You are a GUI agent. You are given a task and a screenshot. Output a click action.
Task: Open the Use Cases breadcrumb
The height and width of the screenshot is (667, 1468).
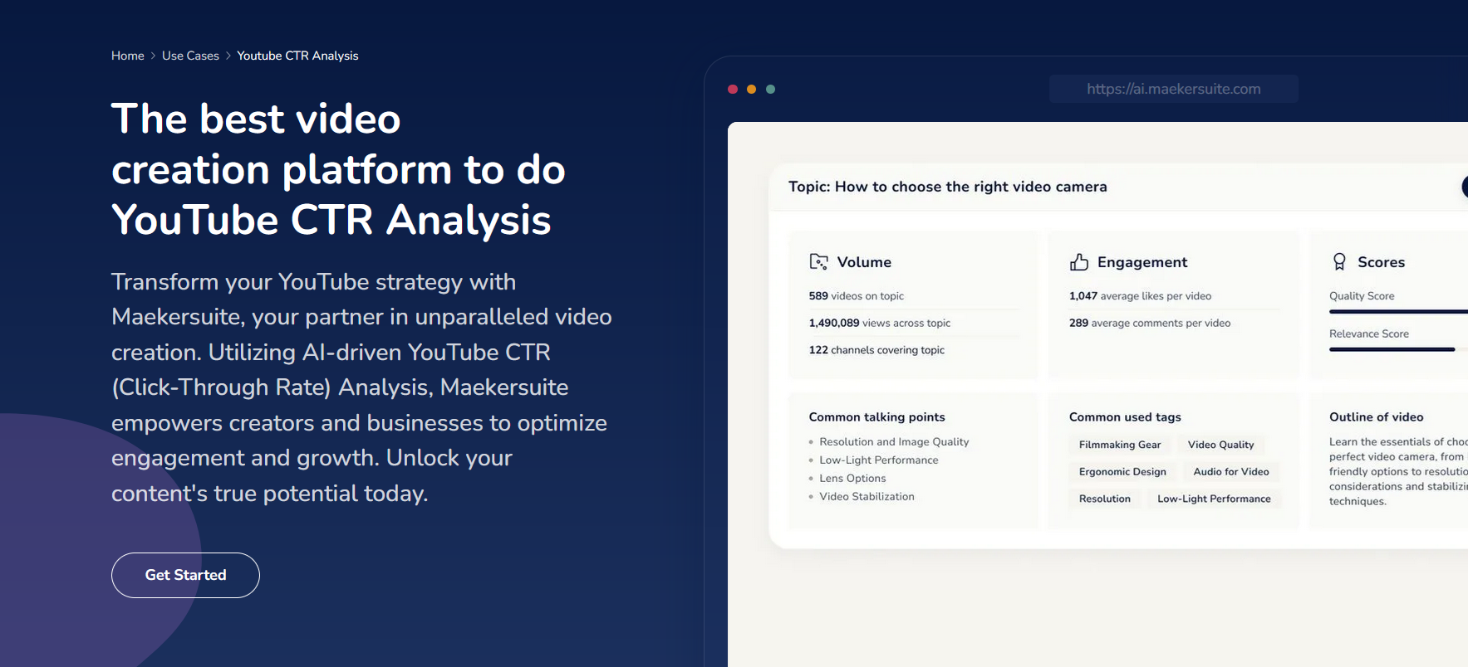click(190, 56)
